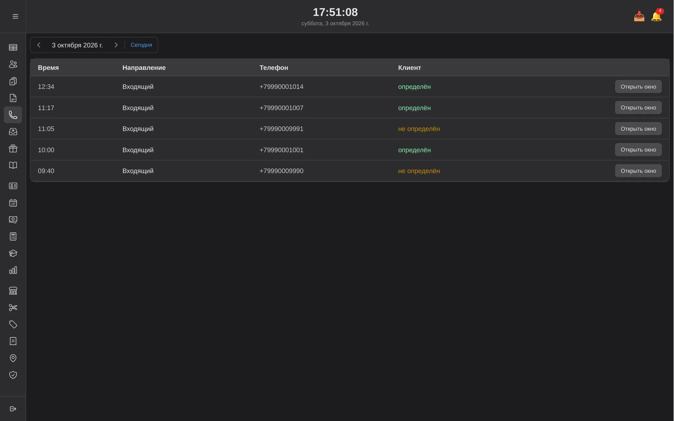Screen dimensions: 674x421
Task: Open the calendar sidebar icon
Action: click(13, 203)
